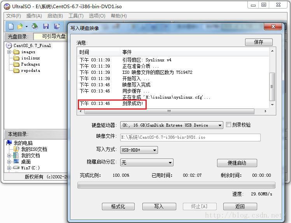Viewport: 291px width, 223px height.
Task: Click the isolinux folder icon
Action: pyautogui.click(x=16, y=58)
